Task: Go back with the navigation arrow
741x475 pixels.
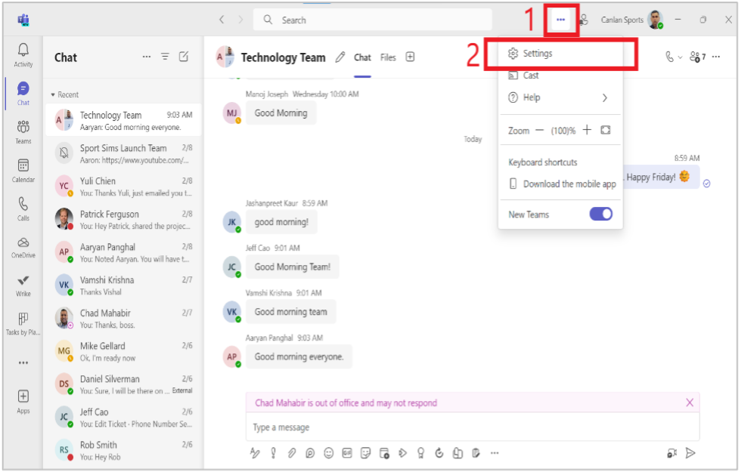Action: tap(222, 20)
